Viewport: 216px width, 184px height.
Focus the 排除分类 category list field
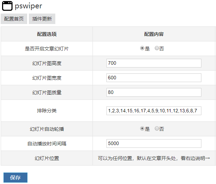pos(154,111)
